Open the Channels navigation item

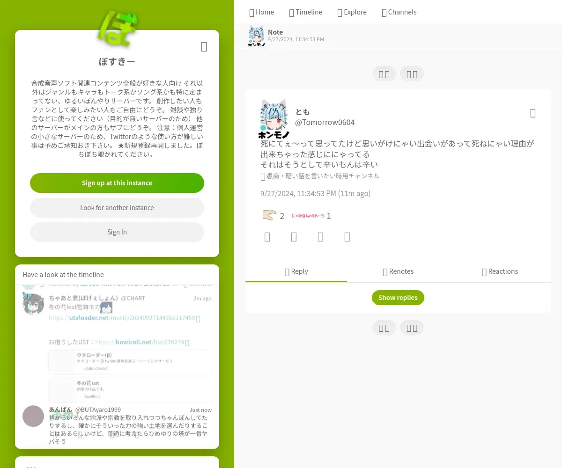point(399,12)
